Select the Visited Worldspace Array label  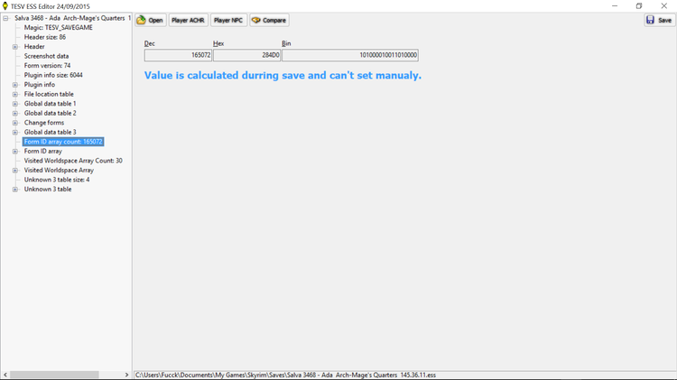[59, 170]
